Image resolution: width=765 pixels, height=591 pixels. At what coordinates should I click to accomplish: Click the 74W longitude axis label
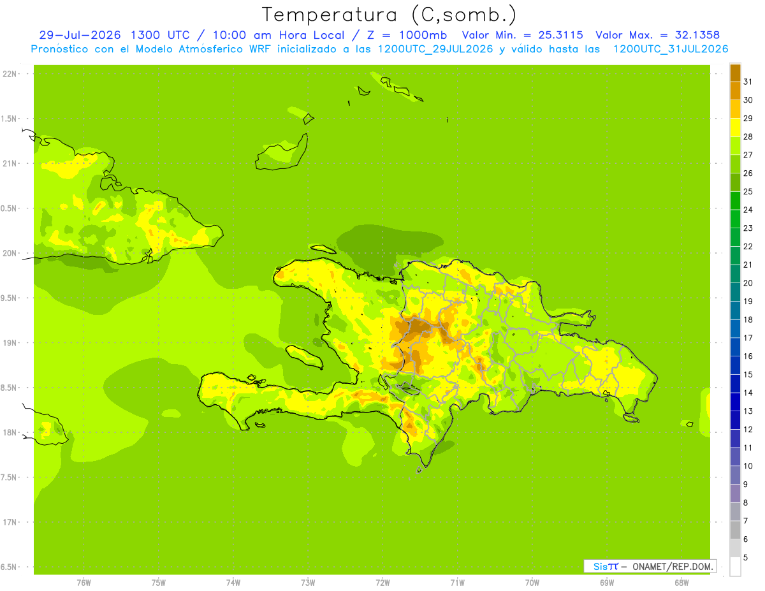[x=233, y=583]
